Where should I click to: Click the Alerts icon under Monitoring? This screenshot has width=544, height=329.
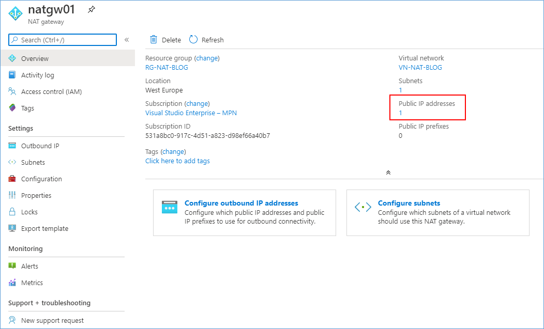(x=12, y=266)
